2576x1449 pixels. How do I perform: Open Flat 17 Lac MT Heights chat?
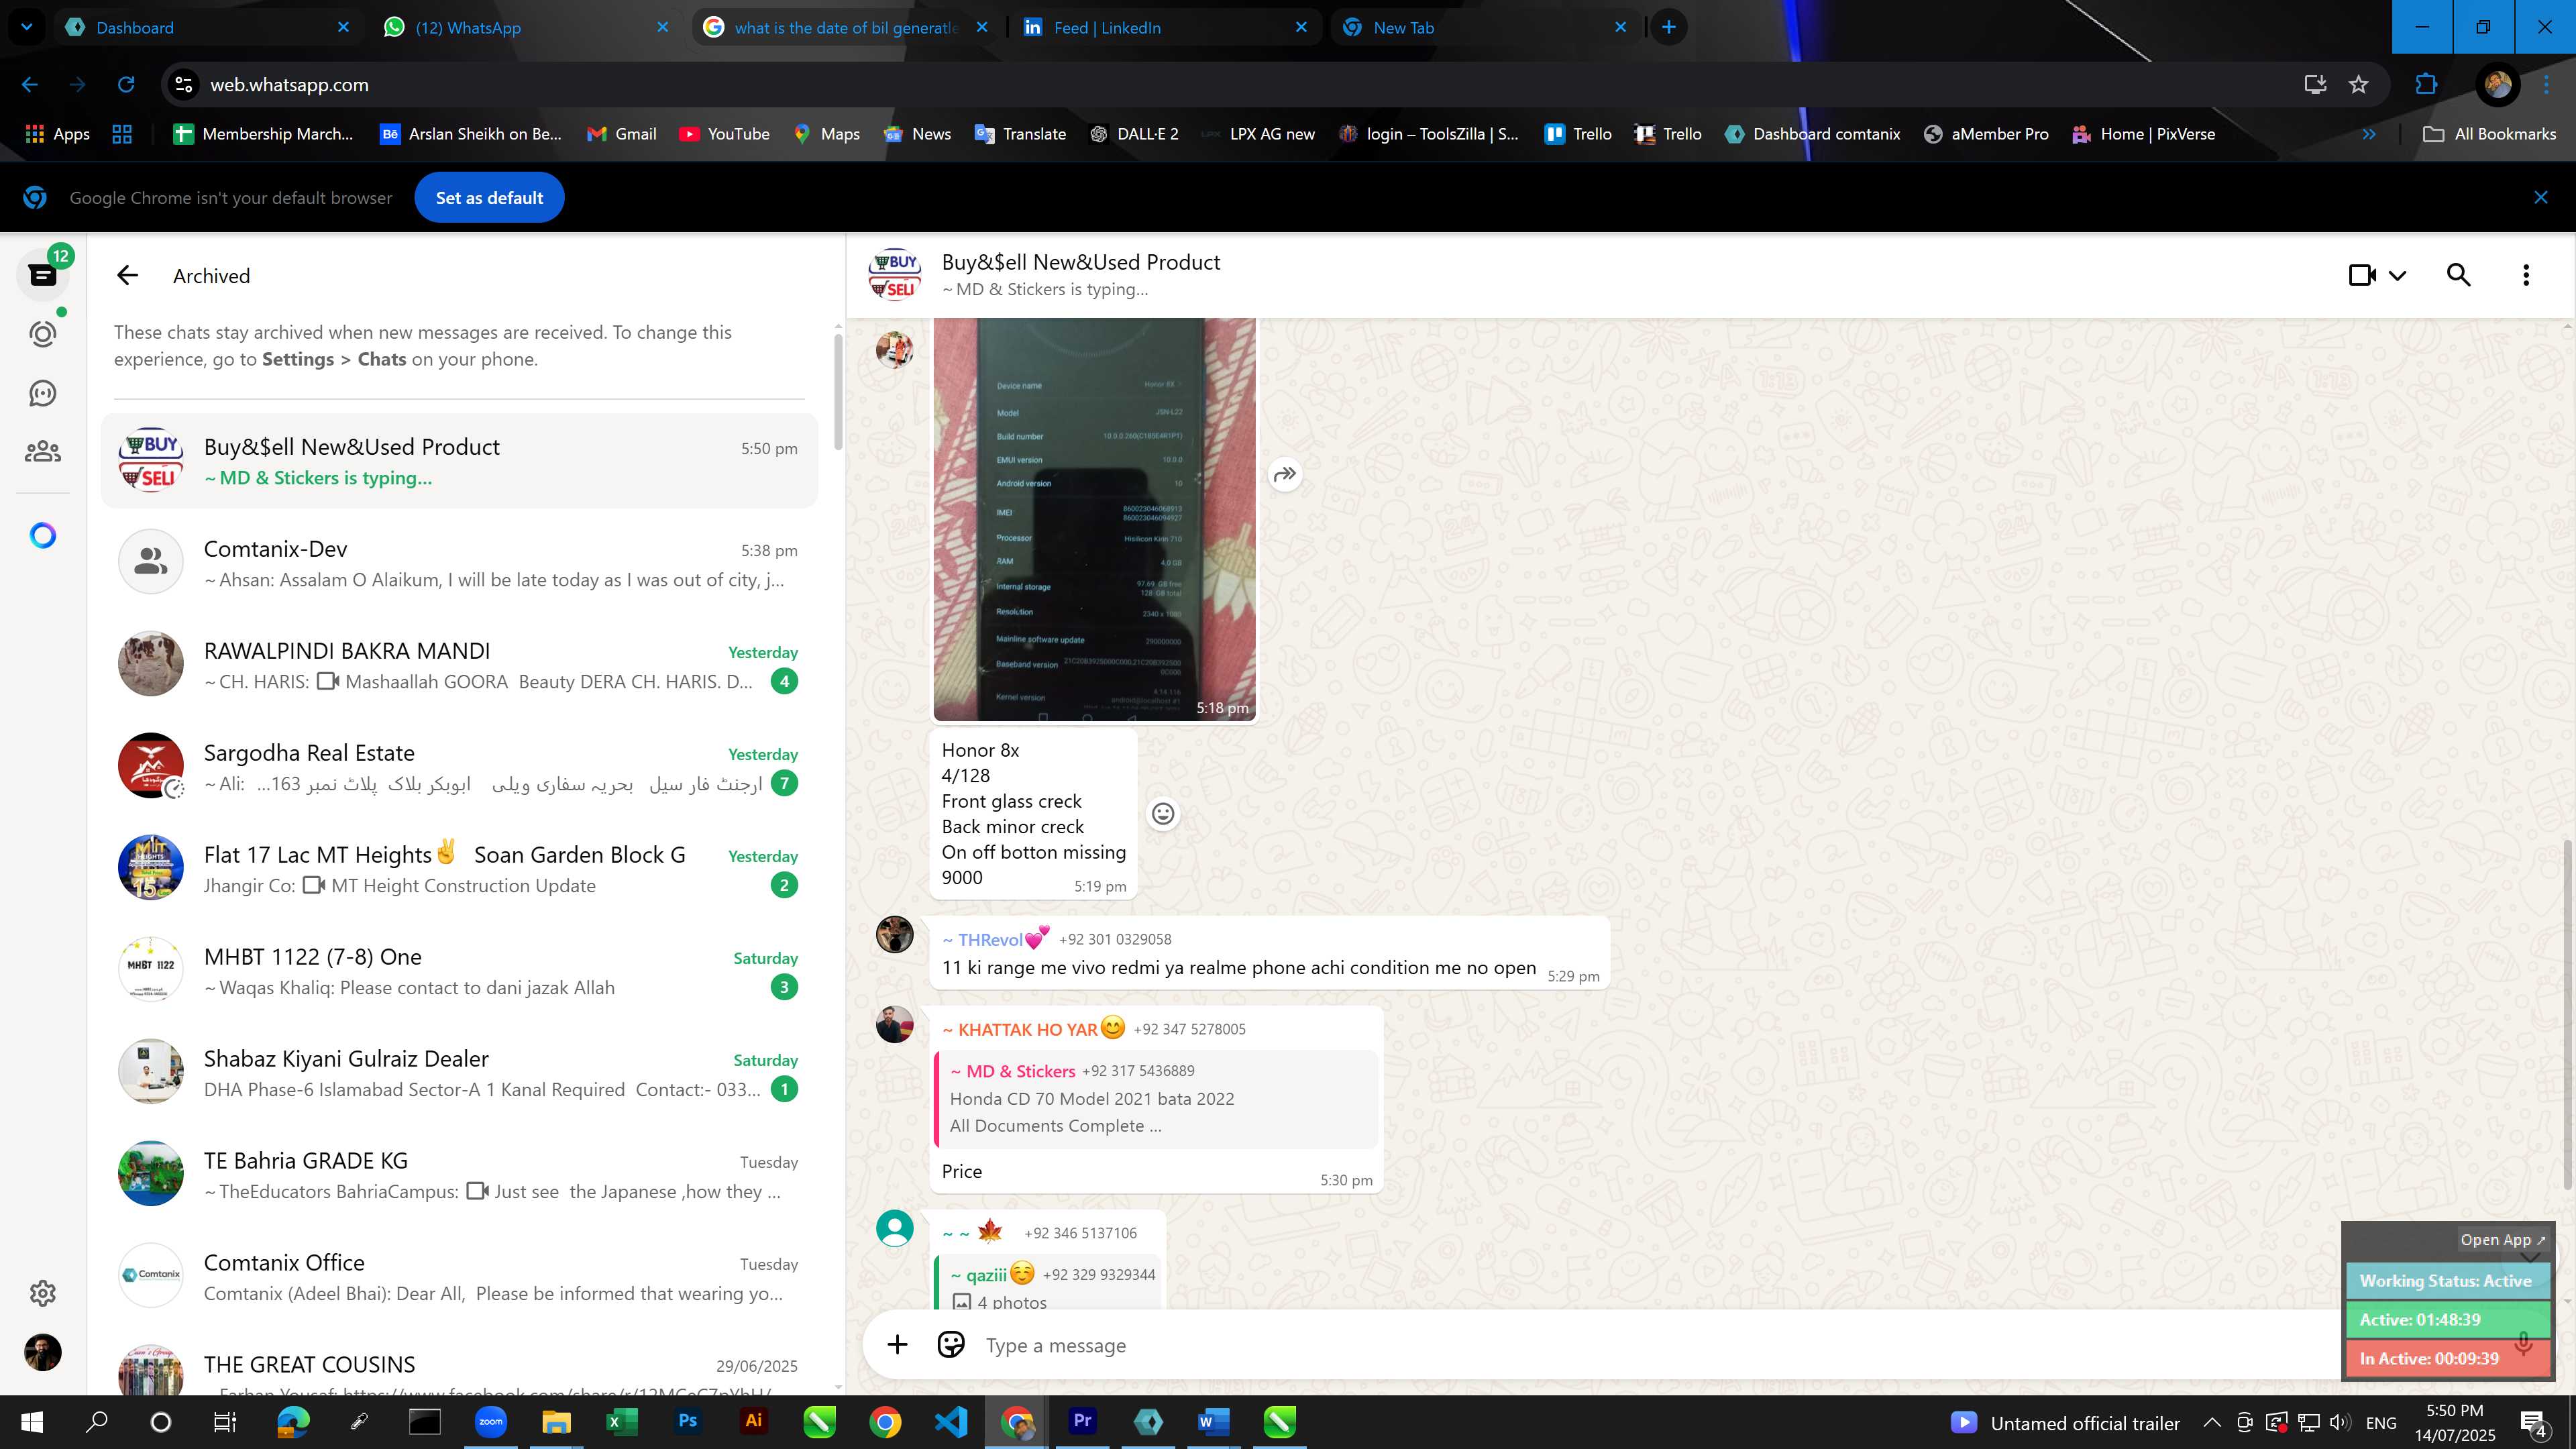[459, 869]
